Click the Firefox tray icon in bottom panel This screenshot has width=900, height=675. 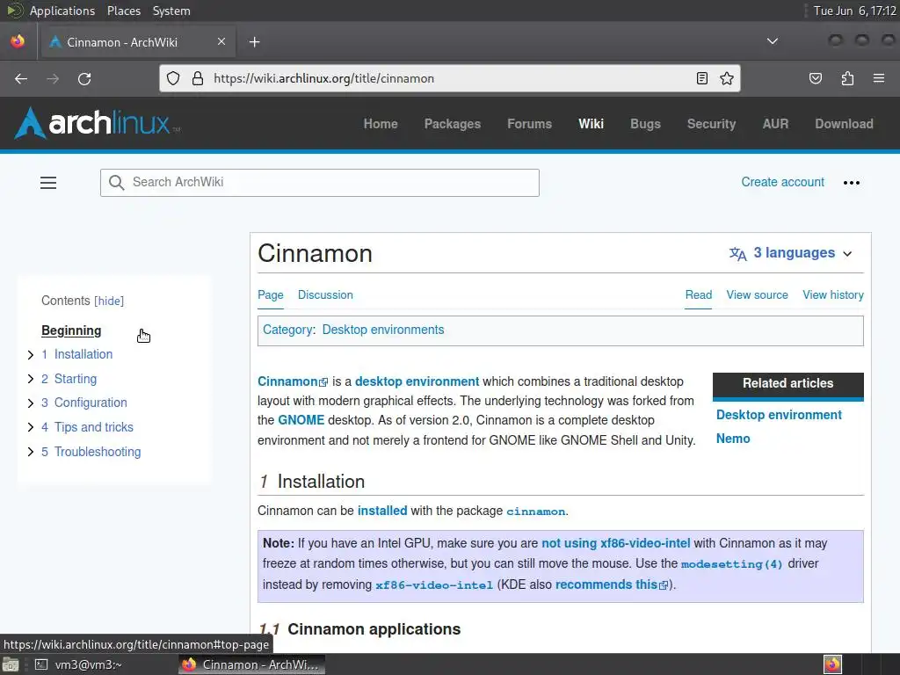[832, 664]
